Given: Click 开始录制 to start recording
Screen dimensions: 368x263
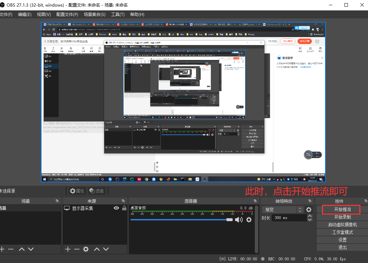Looking at the screenshot, I should pyautogui.click(x=342, y=217).
